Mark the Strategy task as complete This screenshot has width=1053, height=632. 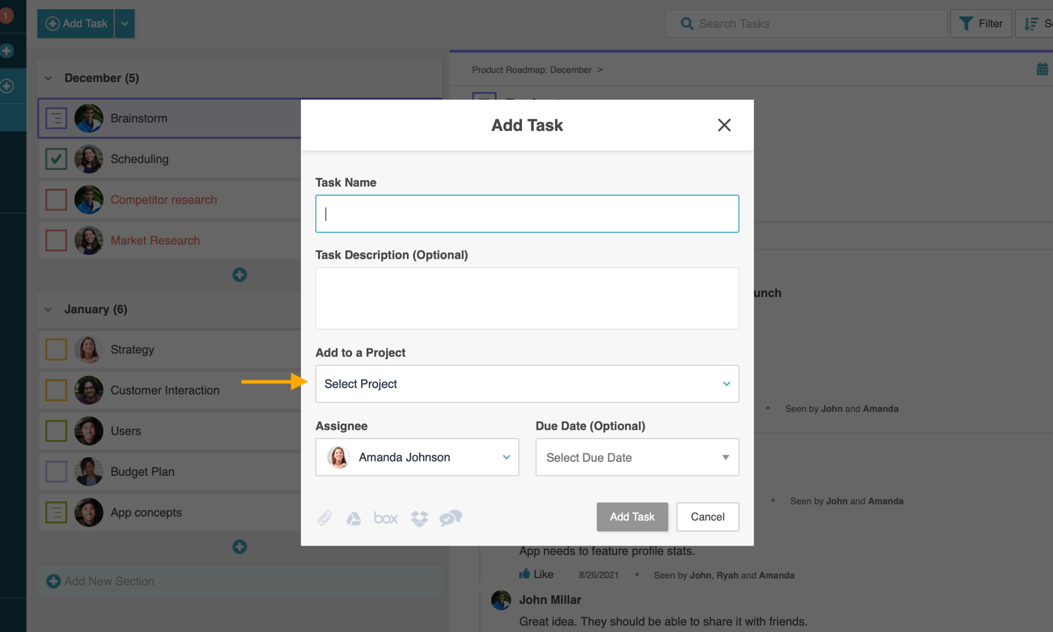point(56,350)
